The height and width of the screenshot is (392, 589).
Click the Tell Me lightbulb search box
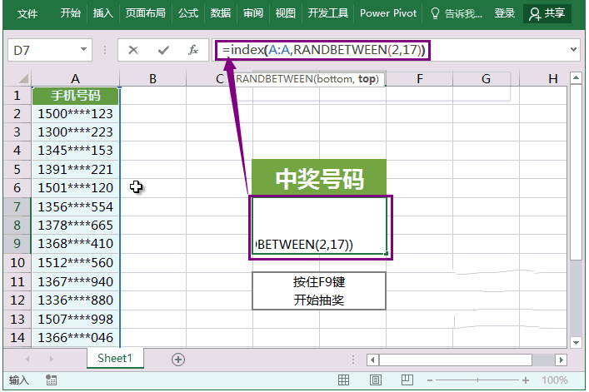tap(456, 13)
